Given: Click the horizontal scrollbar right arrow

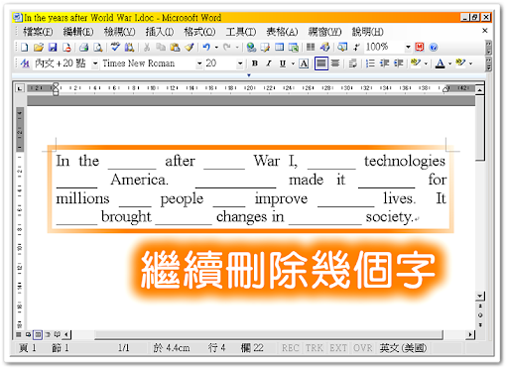Looking at the screenshot, I should [x=470, y=334].
